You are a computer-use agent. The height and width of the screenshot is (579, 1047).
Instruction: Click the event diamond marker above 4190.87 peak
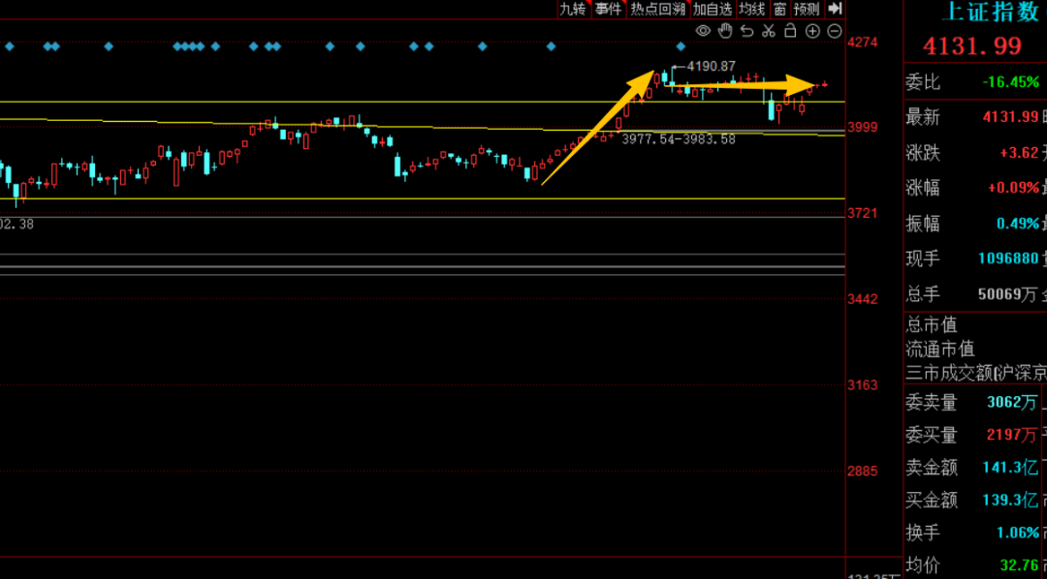click(682, 46)
